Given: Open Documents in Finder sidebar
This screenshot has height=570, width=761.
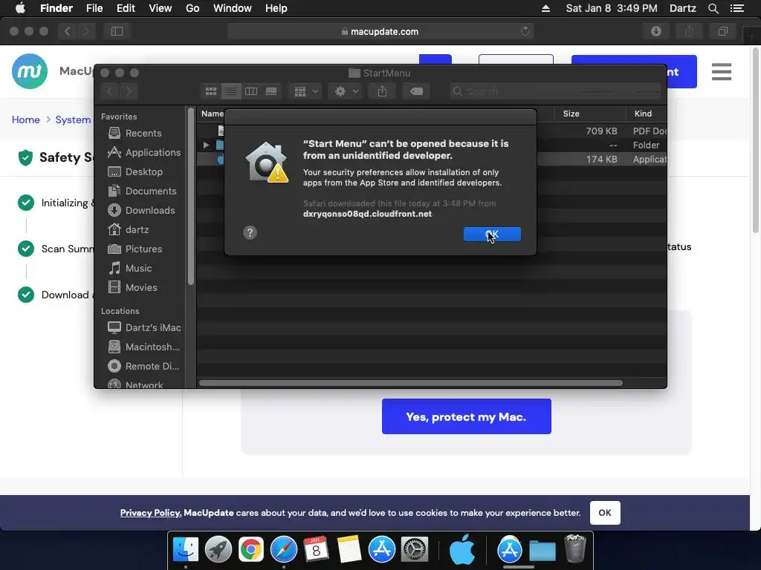Looking at the screenshot, I should (142, 191).
